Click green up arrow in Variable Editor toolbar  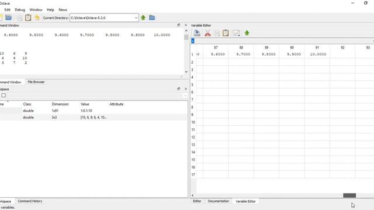coord(247,33)
